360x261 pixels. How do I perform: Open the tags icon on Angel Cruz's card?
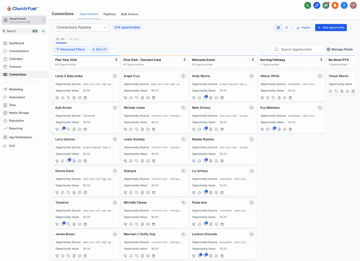pyautogui.click(x=137, y=98)
